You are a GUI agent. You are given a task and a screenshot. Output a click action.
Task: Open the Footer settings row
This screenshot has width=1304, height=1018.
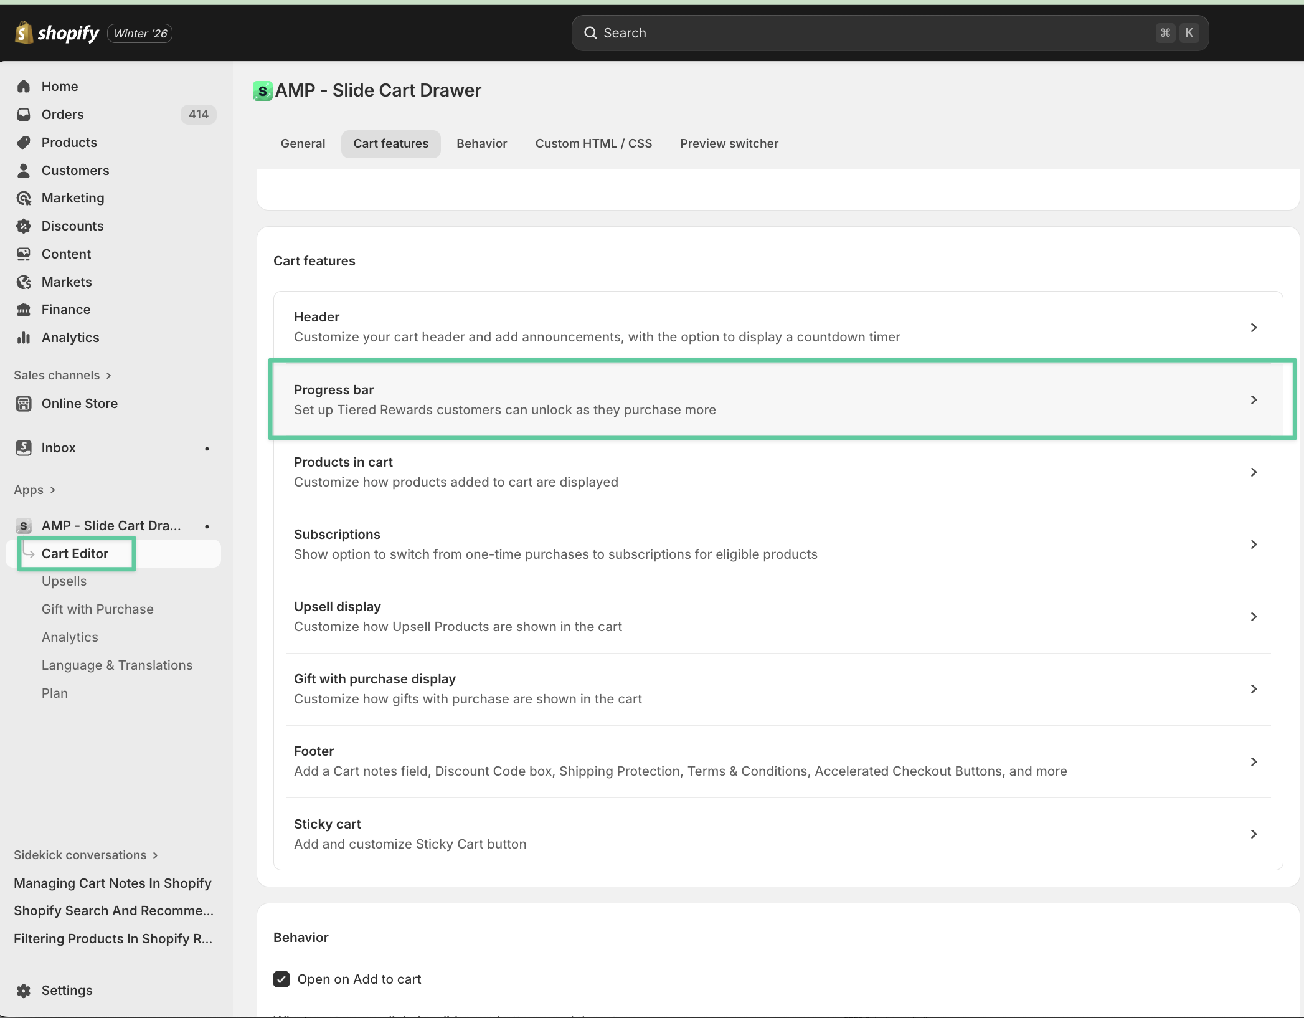click(x=777, y=761)
